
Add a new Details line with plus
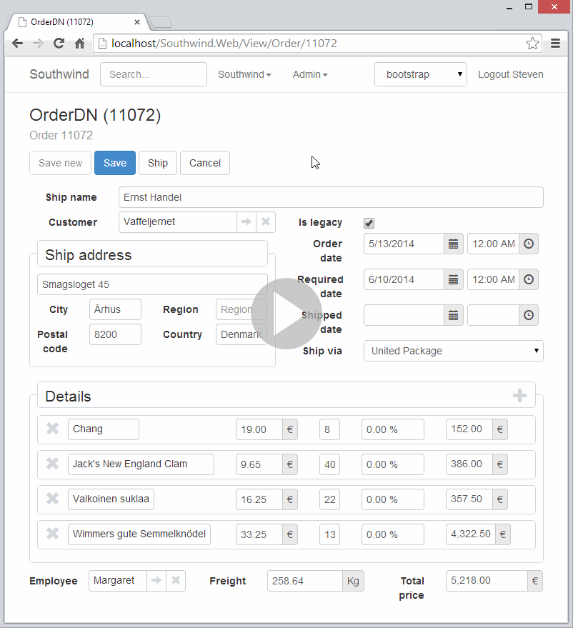tap(519, 396)
